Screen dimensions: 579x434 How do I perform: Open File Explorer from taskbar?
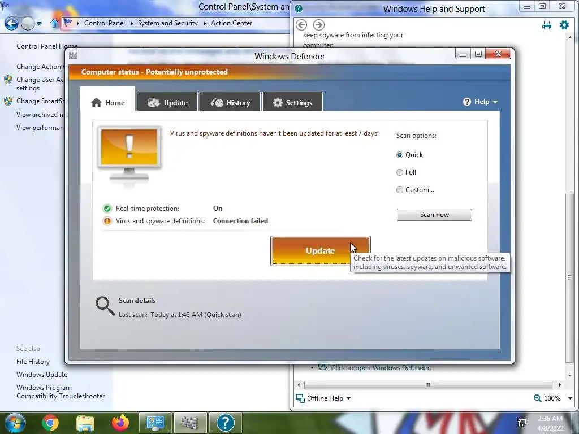[85, 423]
